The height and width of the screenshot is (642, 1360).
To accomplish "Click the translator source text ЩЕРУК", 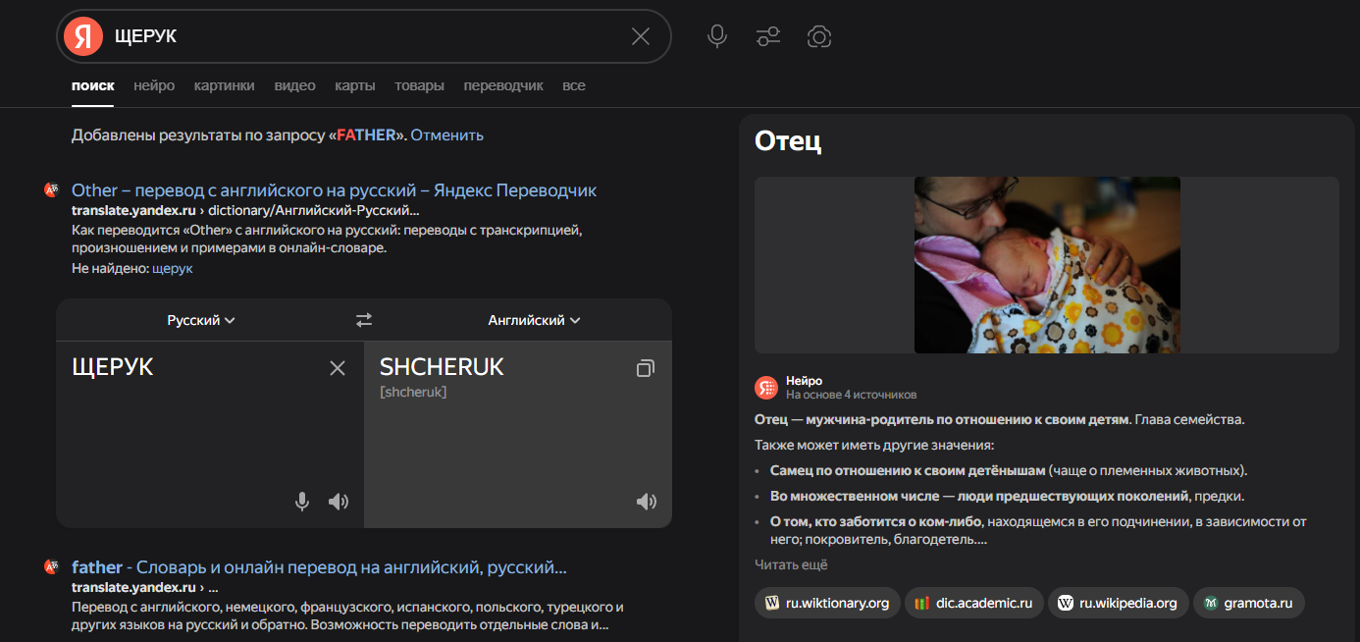I will [113, 367].
